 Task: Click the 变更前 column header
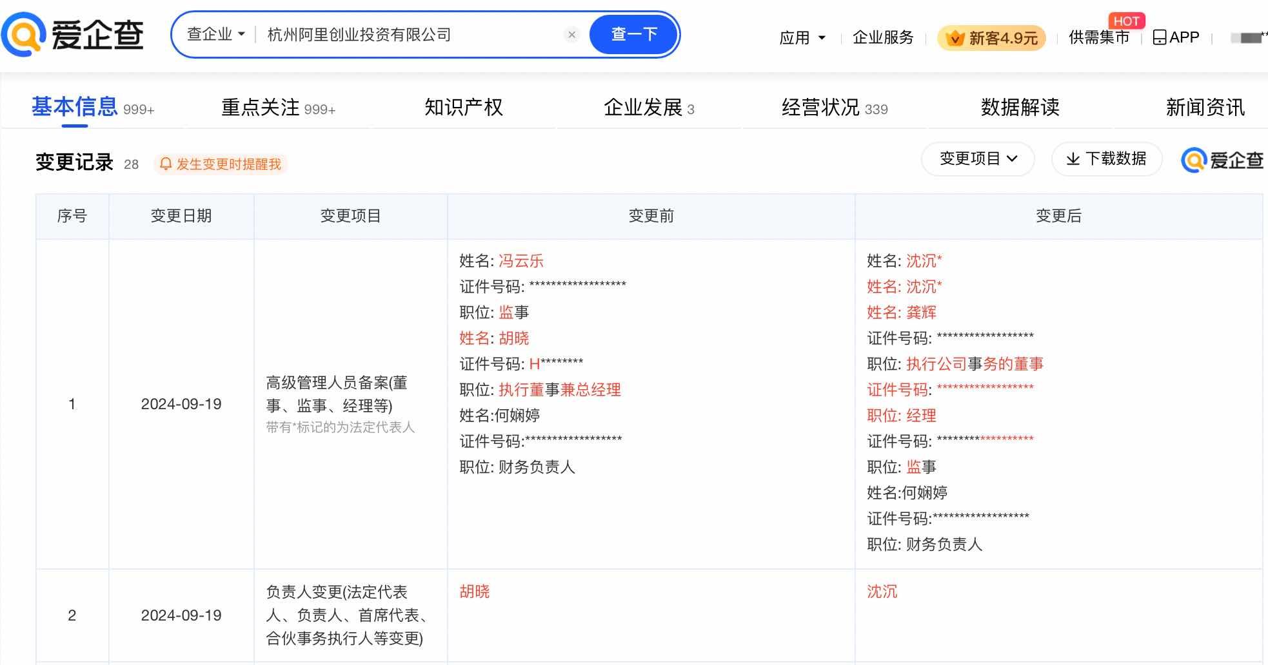click(x=651, y=216)
